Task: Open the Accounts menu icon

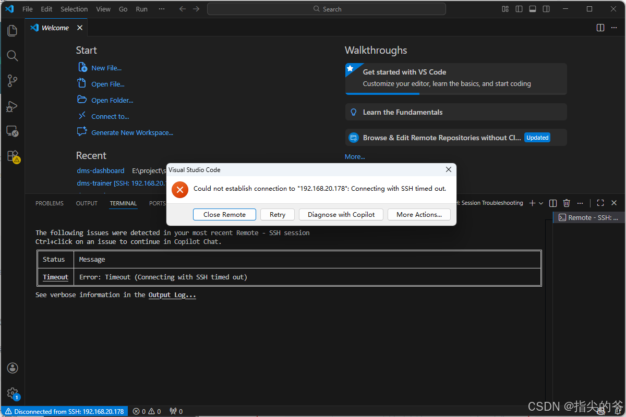Action: click(13, 368)
